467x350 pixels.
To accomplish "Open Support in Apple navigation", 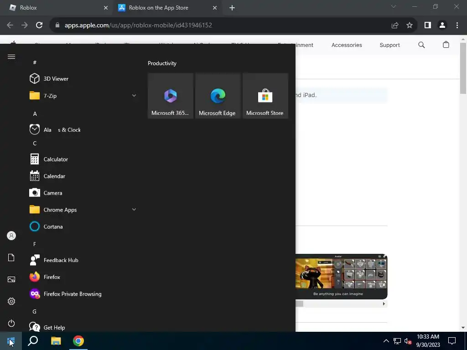I will [389, 45].
